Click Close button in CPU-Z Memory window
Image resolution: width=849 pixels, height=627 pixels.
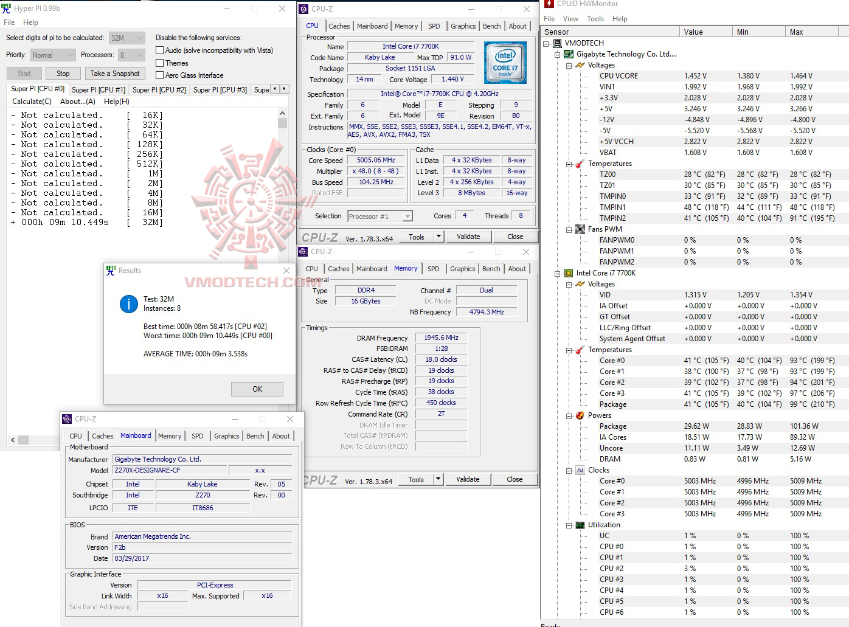(x=515, y=479)
